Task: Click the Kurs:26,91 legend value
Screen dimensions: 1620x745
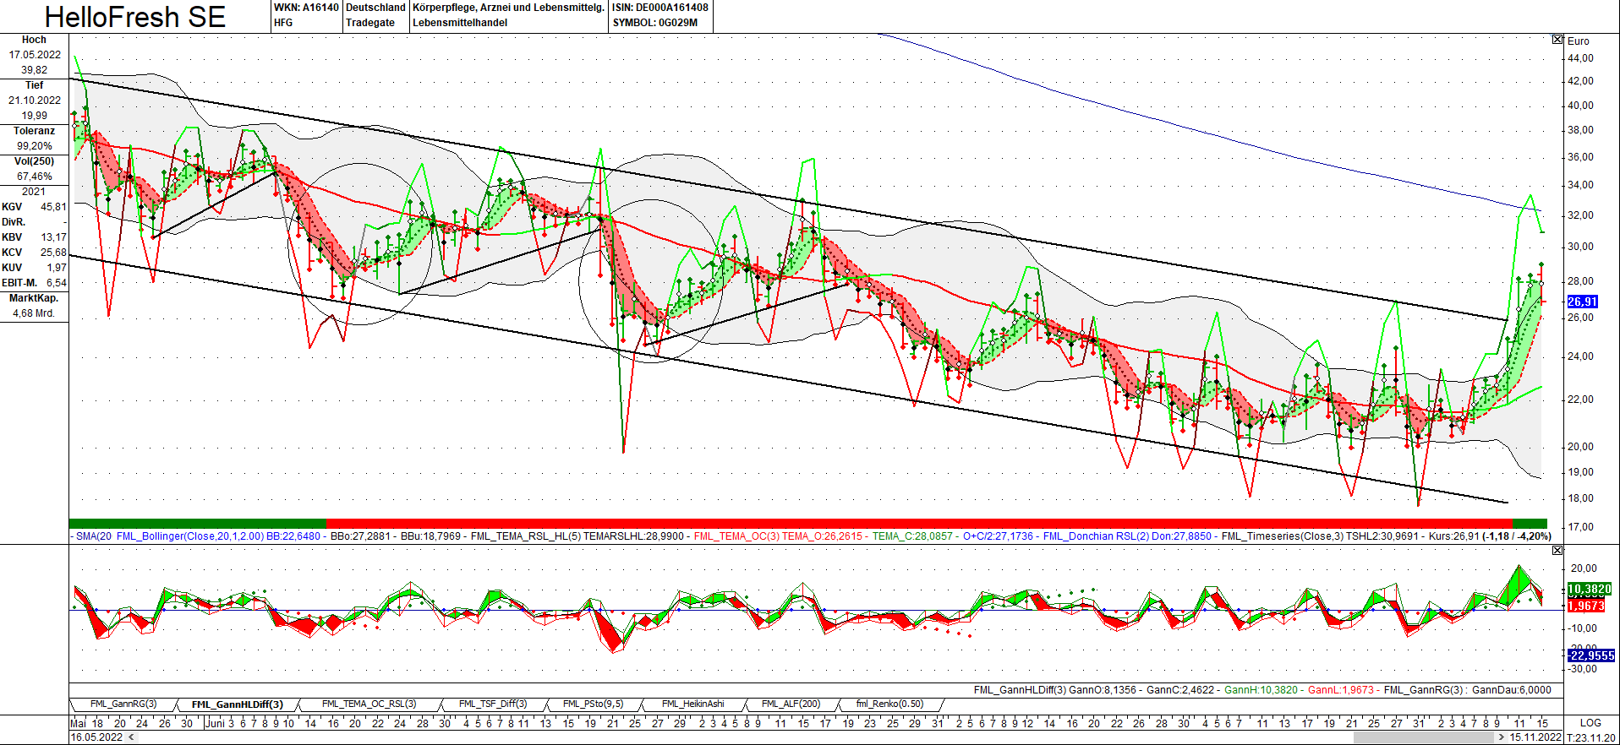Action: [x=1454, y=536]
